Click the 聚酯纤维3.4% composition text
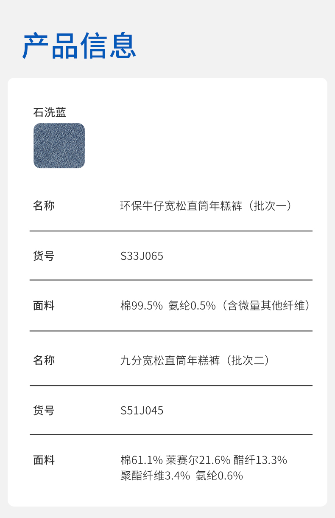Image resolution: width=335 pixels, height=518 pixels. pos(155,476)
